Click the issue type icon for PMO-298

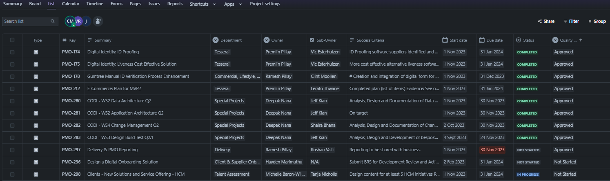36,174
